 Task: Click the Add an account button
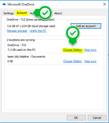click(x=86, y=26)
